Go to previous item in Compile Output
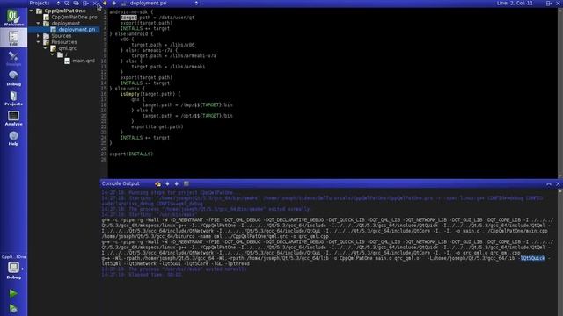The image size is (563, 316). click(167, 183)
